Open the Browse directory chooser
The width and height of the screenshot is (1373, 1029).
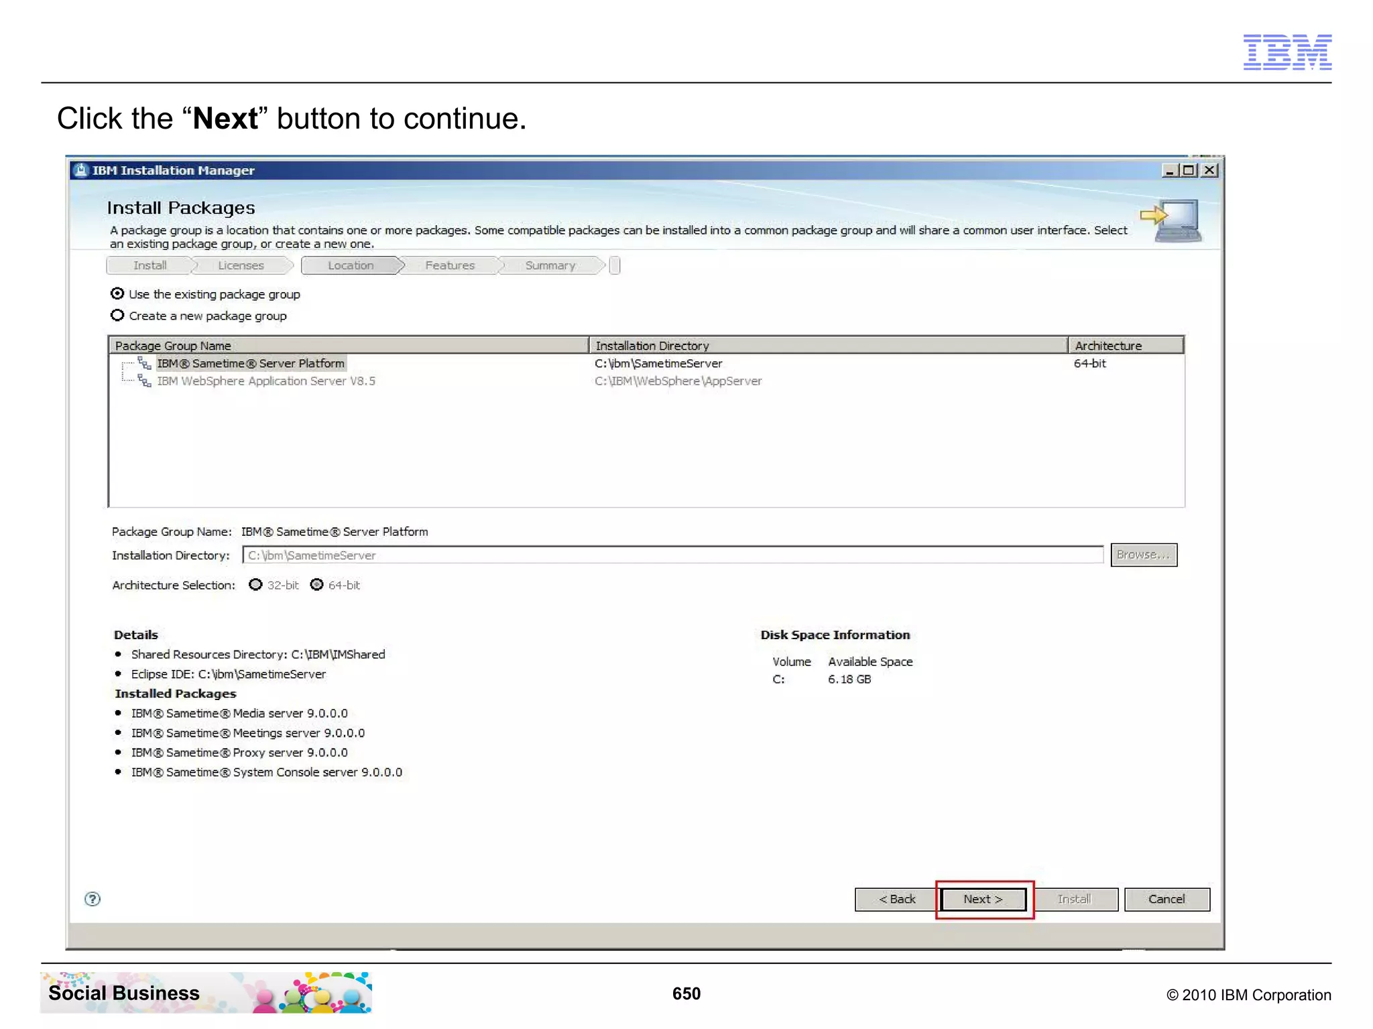1143,555
